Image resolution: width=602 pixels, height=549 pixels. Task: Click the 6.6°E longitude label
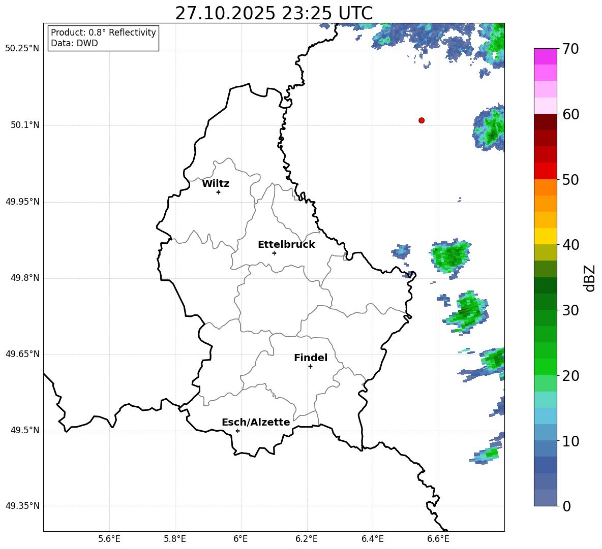tap(438, 539)
